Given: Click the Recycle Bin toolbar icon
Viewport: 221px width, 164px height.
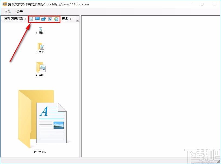Looking at the screenshot, I should tap(50, 19).
